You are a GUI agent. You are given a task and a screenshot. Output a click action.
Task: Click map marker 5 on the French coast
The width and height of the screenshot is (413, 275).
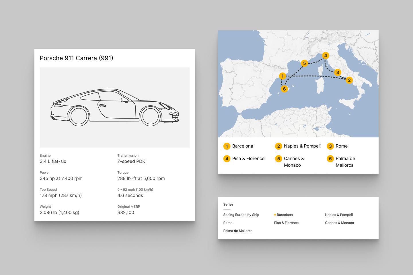304,63
